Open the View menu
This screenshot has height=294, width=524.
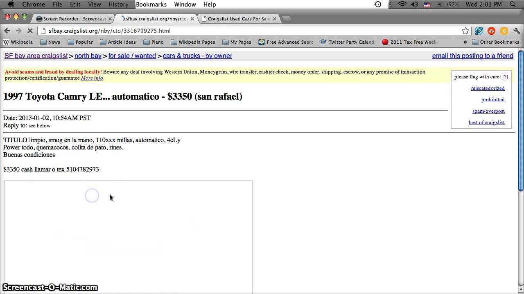tap(94, 4)
